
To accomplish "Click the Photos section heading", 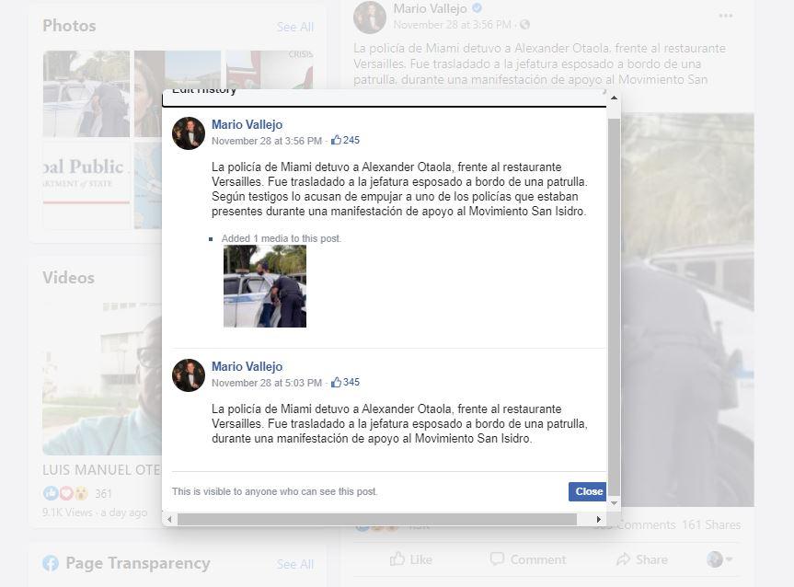I will (69, 26).
